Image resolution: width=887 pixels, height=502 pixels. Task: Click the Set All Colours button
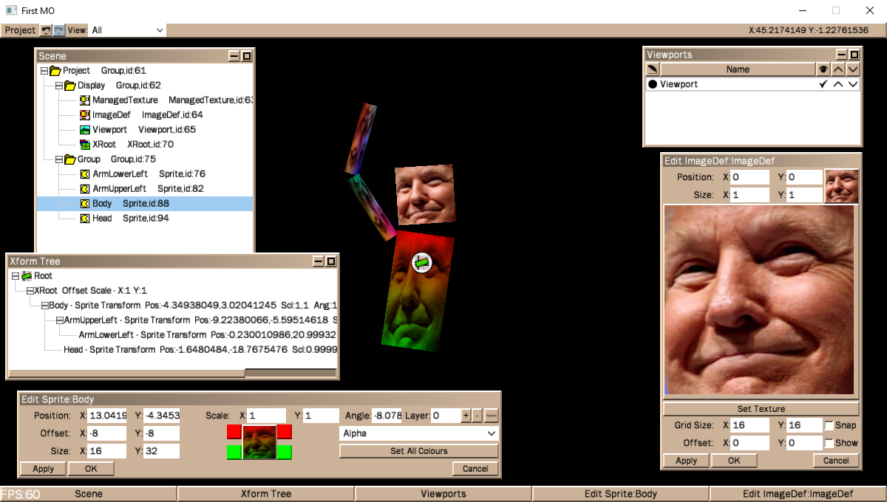pyautogui.click(x=418, y=451)
